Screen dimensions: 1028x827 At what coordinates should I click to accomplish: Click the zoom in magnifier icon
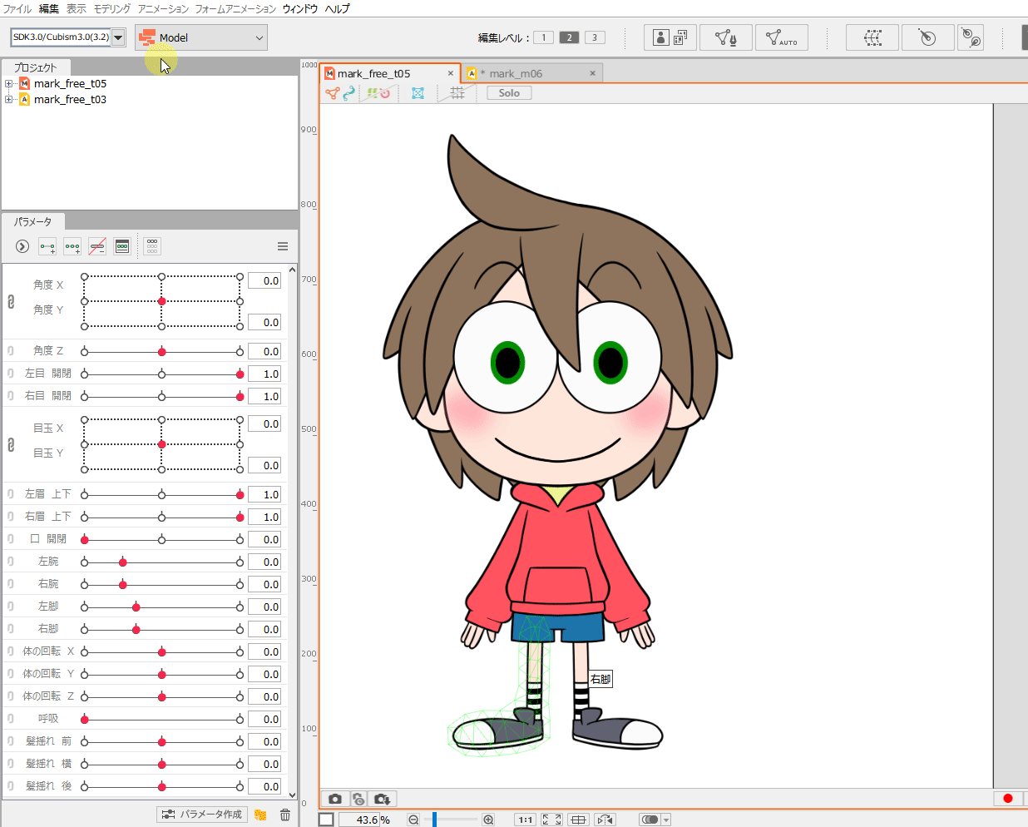coord(488,820)
